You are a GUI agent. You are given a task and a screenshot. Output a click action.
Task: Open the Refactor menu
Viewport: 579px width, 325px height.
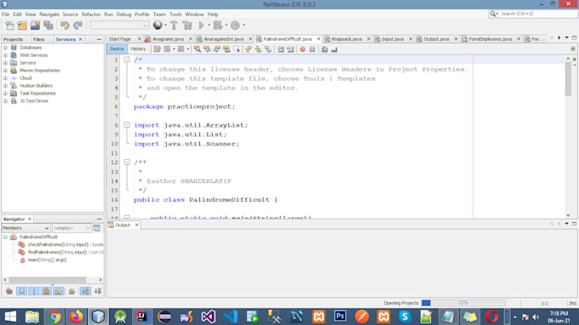click(91, 14)
